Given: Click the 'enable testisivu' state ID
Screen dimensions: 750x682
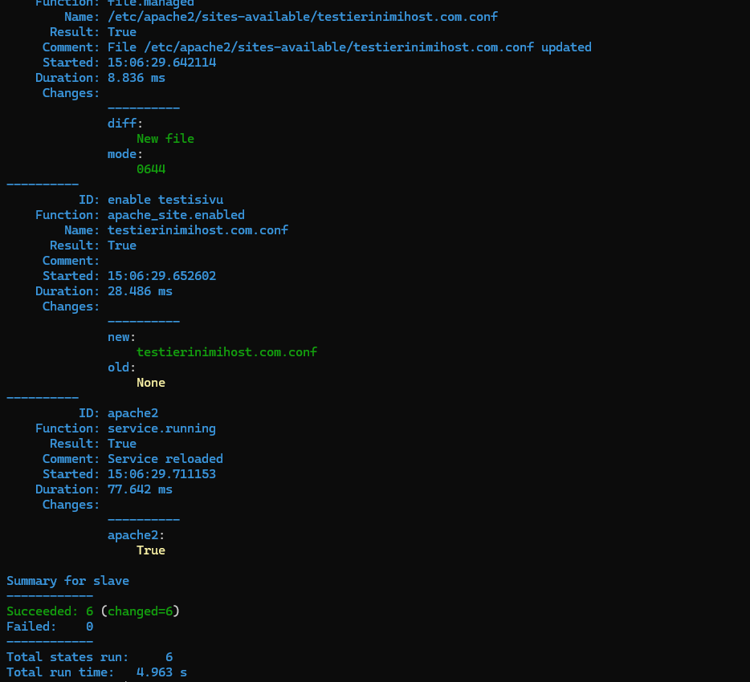Looking at the screenshot, I should pos(165,200).
